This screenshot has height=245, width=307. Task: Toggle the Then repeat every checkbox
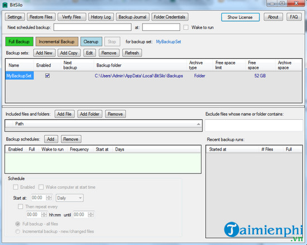coord(20,206)
